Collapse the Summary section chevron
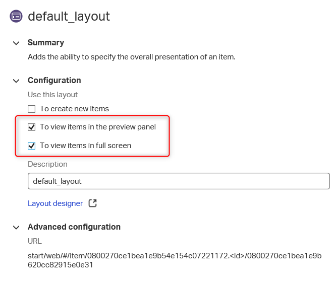Image resolution: width=336 pixels, height=281 pixels. point(17,43)
